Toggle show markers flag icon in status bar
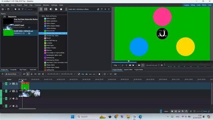 click(183, 111)
